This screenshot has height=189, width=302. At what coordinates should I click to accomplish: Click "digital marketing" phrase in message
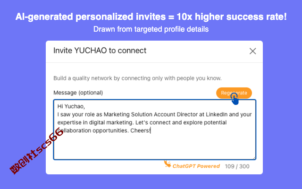point(110,122)
